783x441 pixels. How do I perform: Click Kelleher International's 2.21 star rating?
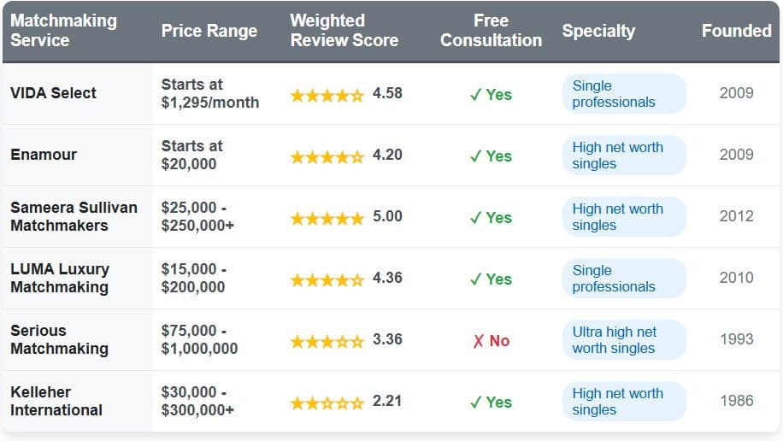pyautogui.click(x=327, y=403)
